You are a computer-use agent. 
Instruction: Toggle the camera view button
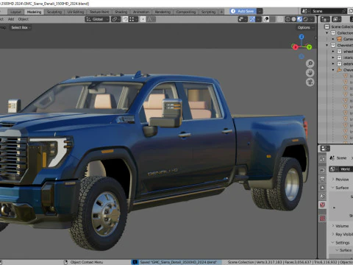[310, 82]
